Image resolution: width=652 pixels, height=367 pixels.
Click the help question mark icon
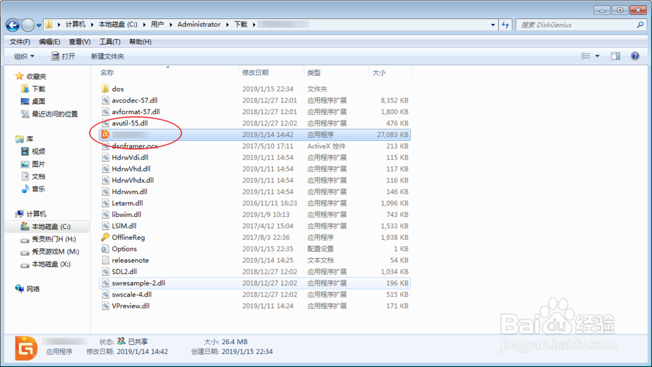pyautogui.click(x=635, y=56)
